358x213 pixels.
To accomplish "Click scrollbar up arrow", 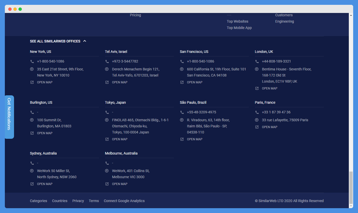I will pyautogui.click(x=351, y=15).
